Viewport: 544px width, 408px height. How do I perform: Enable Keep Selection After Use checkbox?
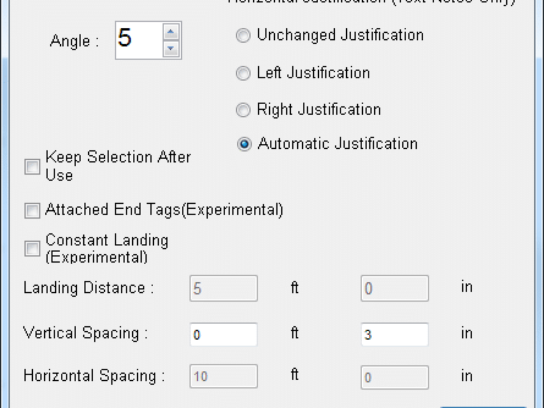(x=32, y=167)
